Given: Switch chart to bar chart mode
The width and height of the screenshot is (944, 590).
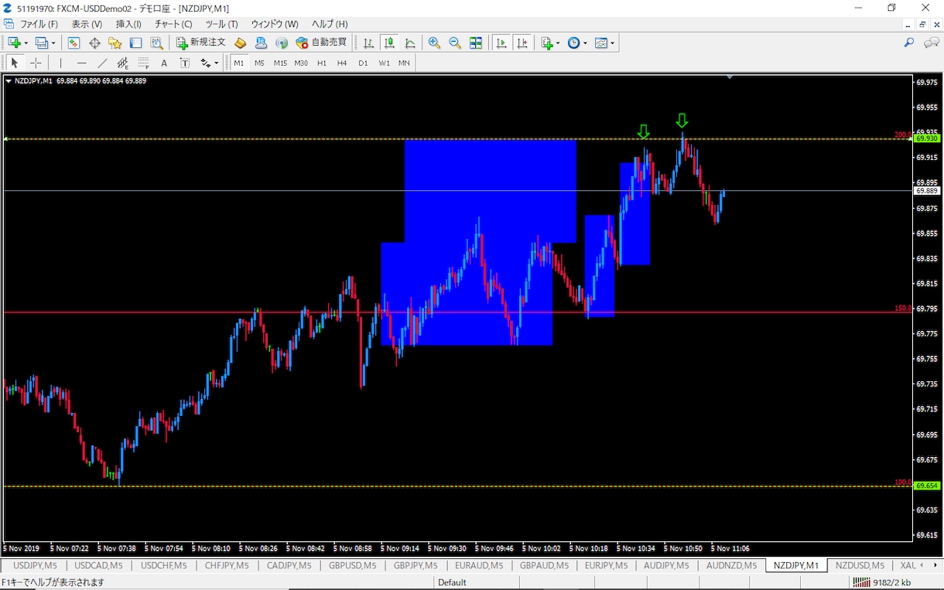Looking at the screenshot, I should [x=369, y=43].
